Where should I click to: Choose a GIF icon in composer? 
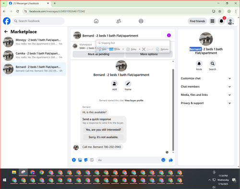pos(92,160)
